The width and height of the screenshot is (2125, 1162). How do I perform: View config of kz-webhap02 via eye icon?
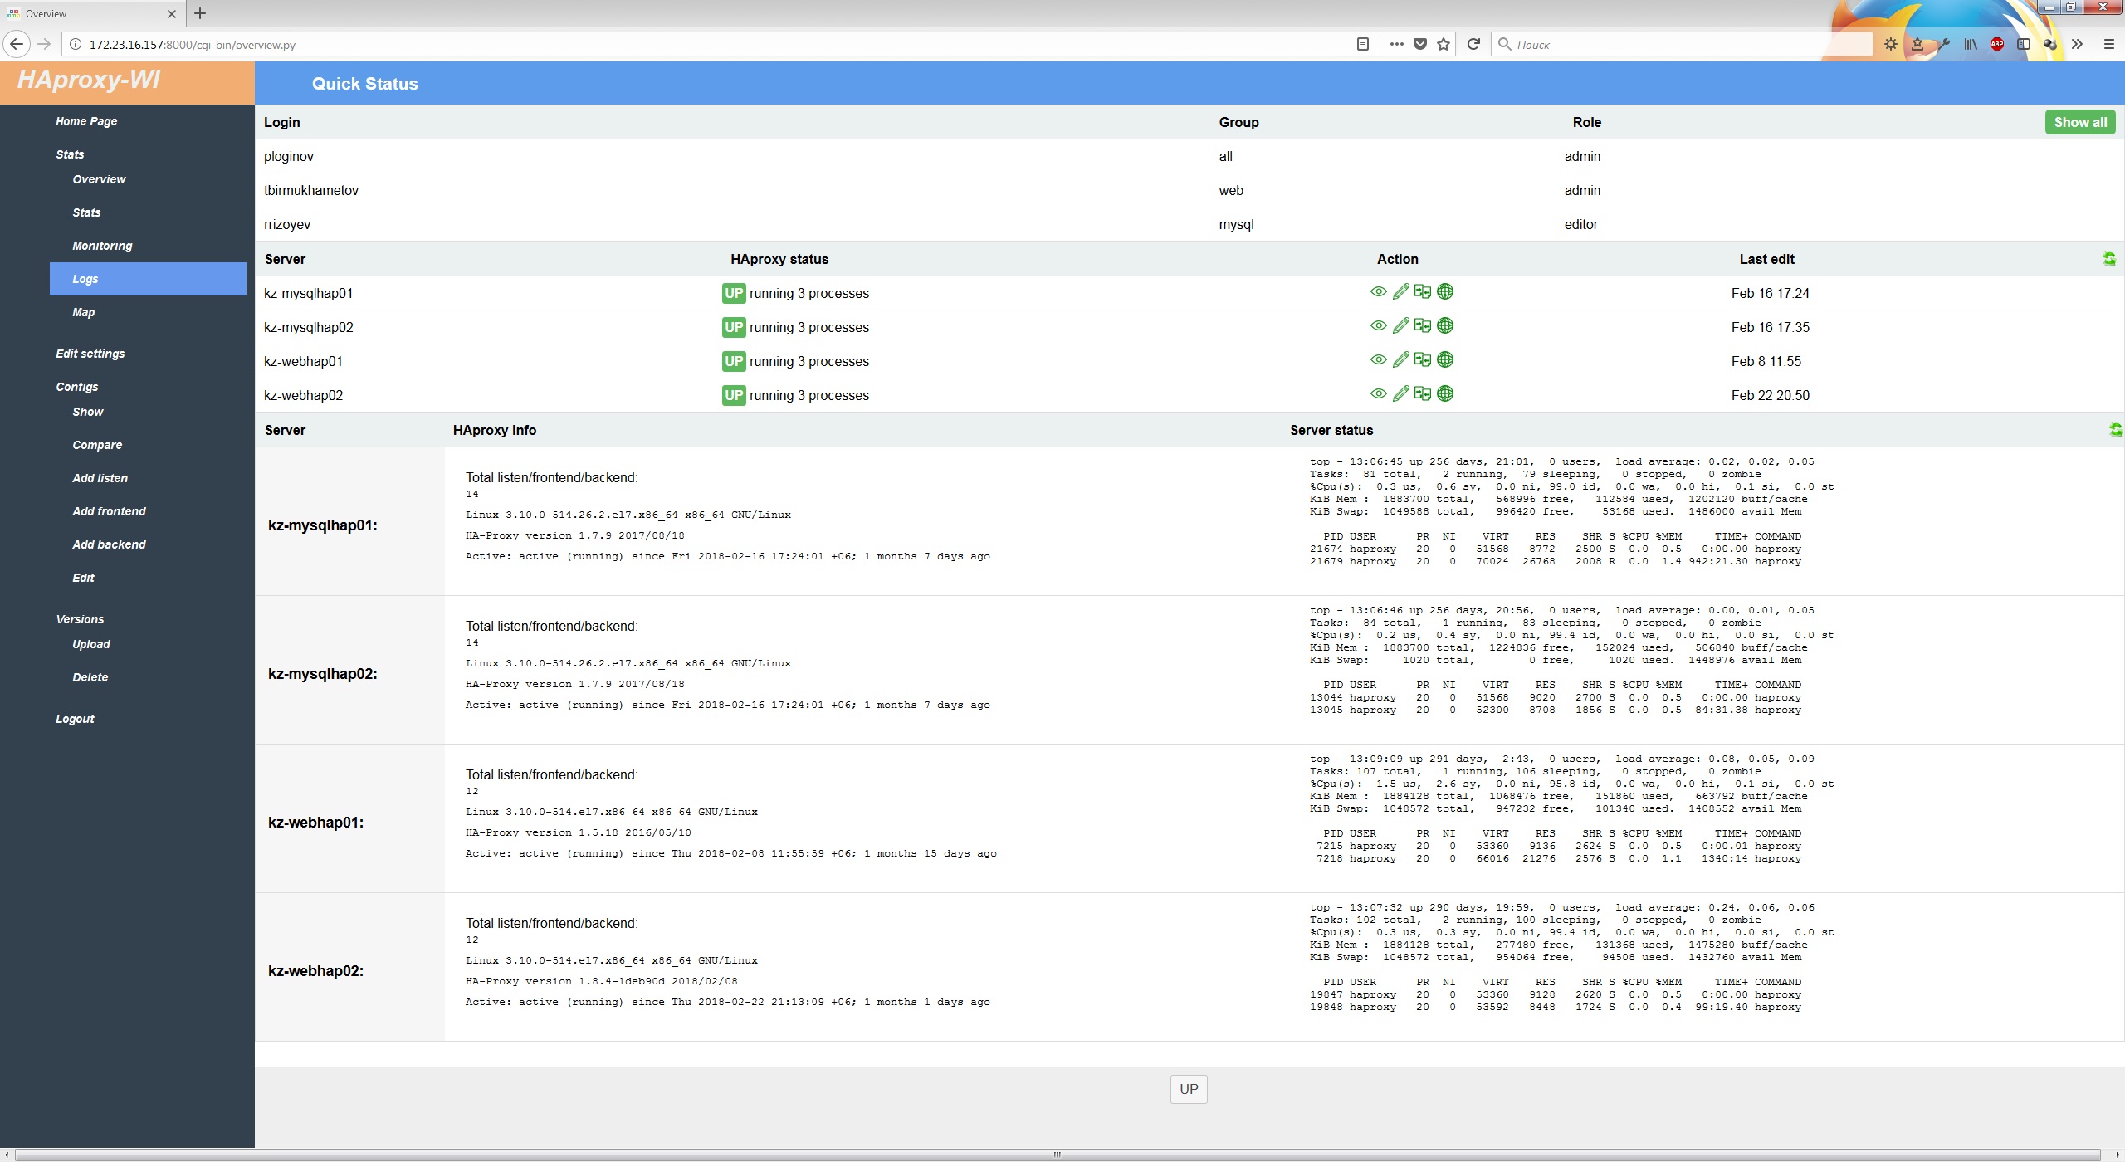tap(1378, 393)
